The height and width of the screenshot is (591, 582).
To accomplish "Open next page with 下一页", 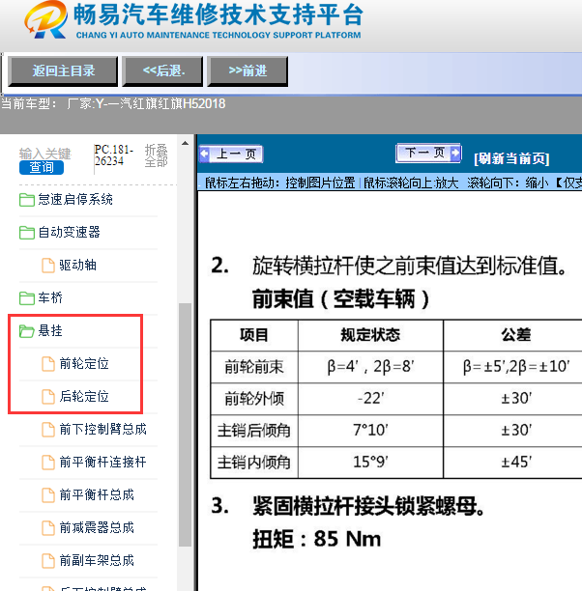I will click(x=428, y=153).
